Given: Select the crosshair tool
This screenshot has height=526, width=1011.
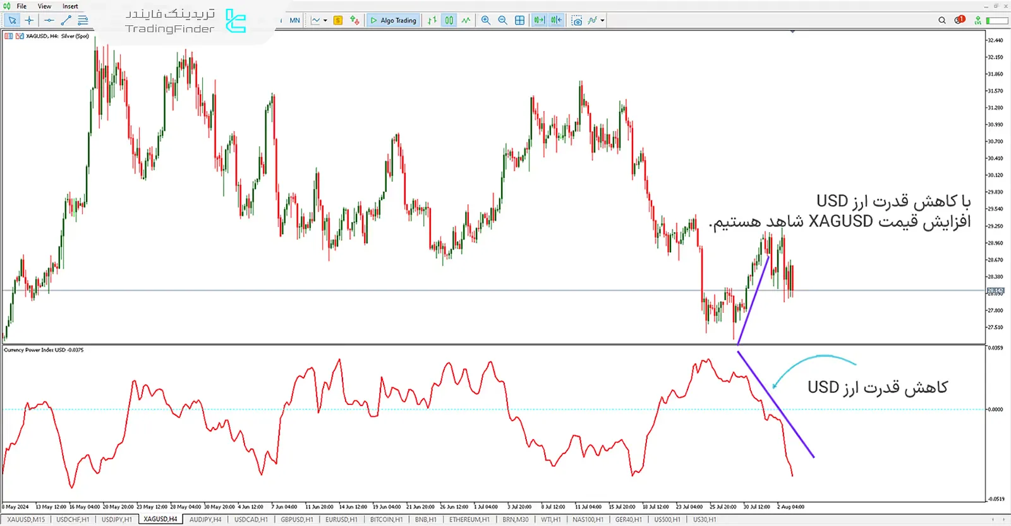Looking at the screenshot, I should click(x=29, y=20).
